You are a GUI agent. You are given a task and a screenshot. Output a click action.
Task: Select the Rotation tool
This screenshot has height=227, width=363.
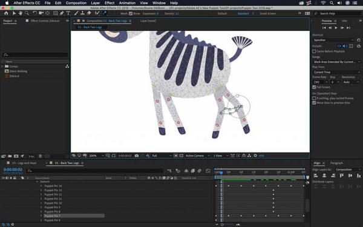(34, 13)
